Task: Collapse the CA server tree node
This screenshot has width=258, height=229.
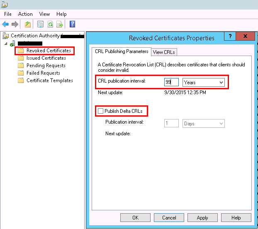Action: pos(6,44)
